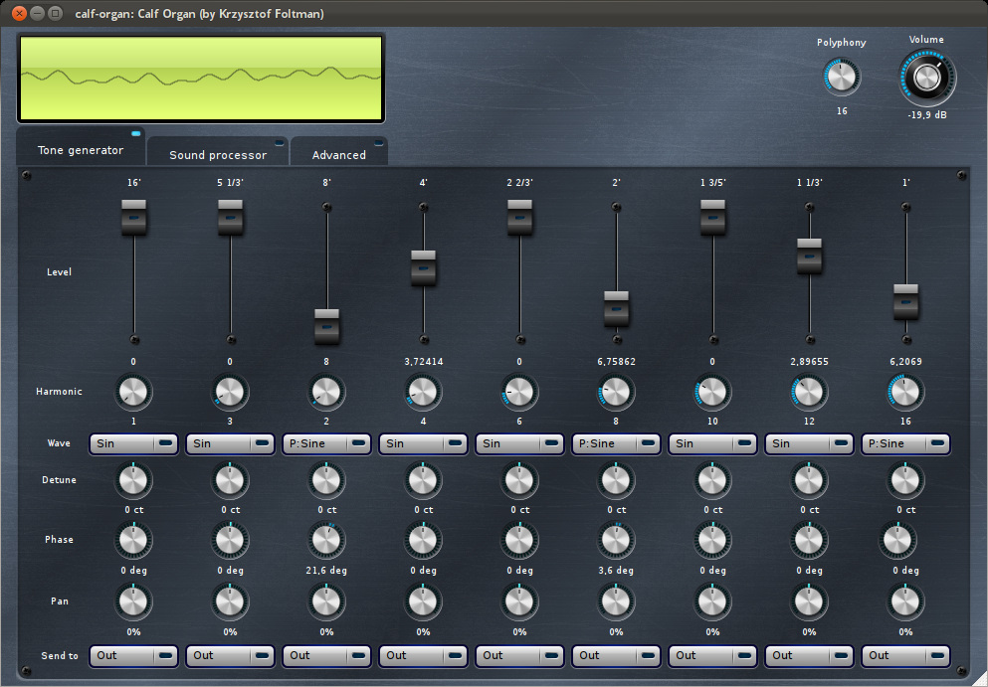Click the Pan knob in the 1' column
Screen dimensions: 988x687
[x=905, y=601]
